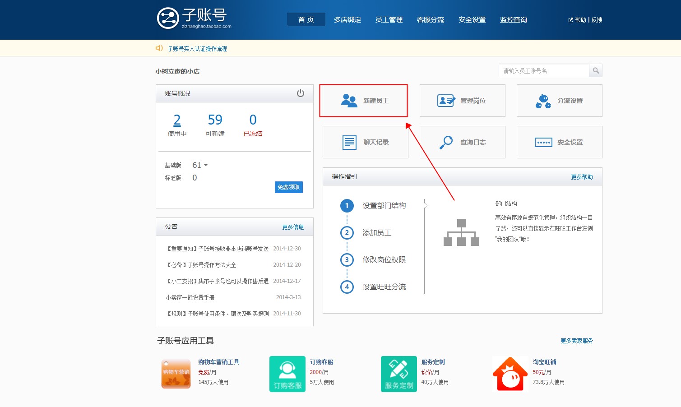Screen dimensions: 681x407
Task: Open the 更多帮助 link
Action: 581,177
